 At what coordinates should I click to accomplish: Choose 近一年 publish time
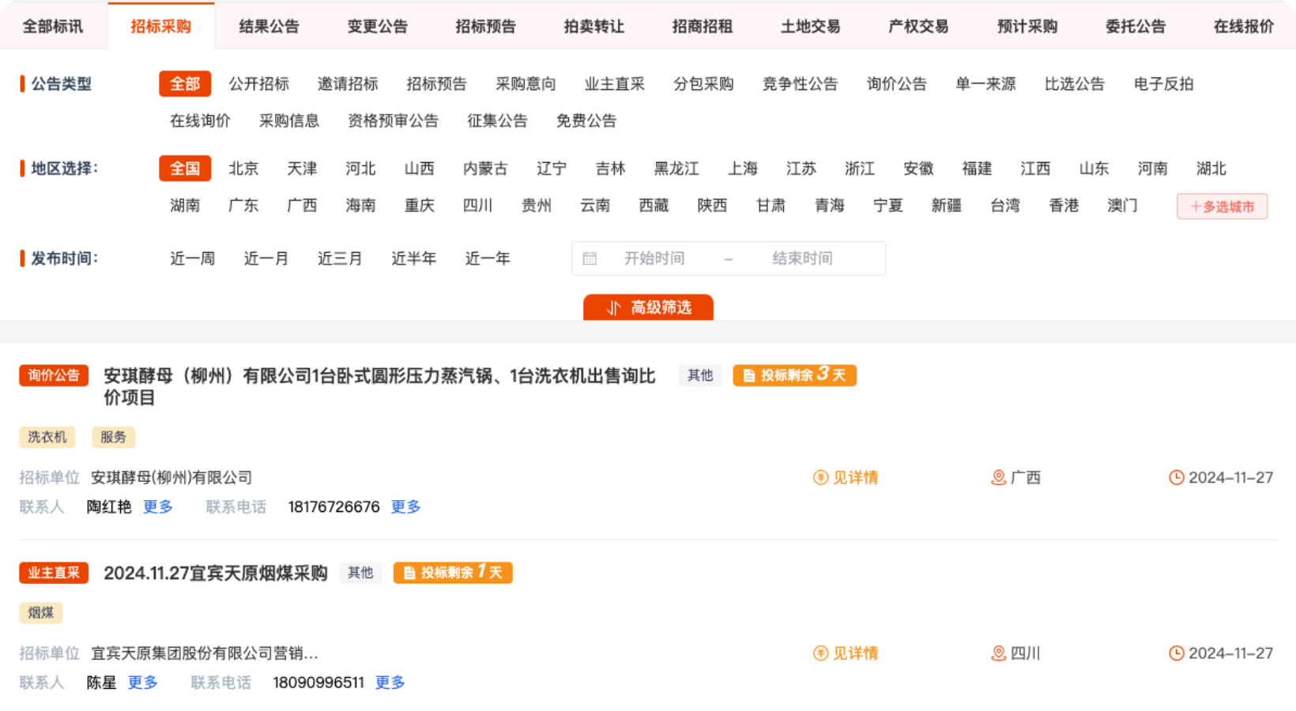[488, 258]
